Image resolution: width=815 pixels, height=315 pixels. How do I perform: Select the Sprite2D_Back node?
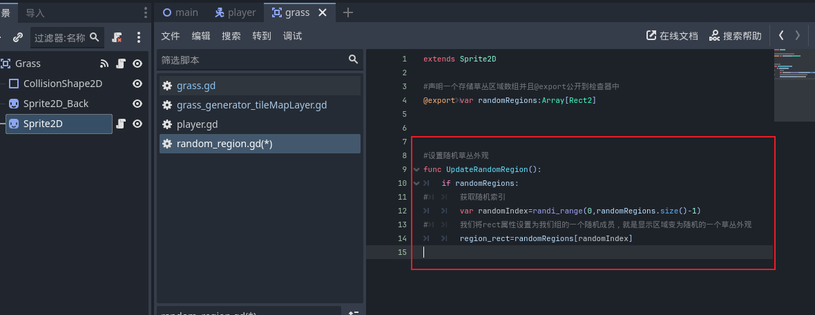(56, 104)
